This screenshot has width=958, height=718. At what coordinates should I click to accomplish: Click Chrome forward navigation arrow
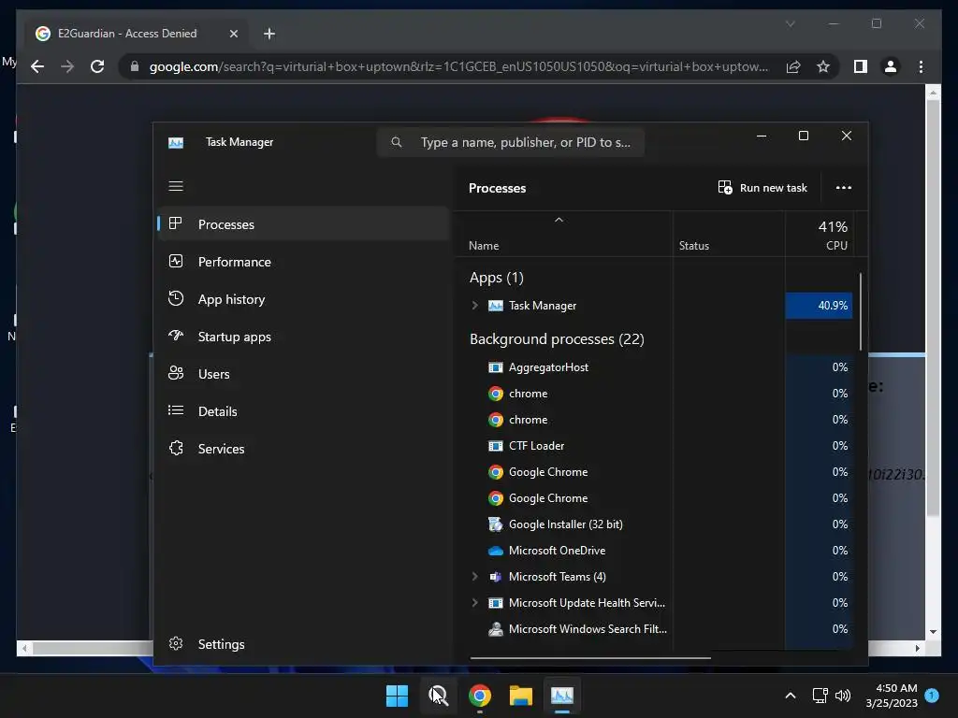67,66
